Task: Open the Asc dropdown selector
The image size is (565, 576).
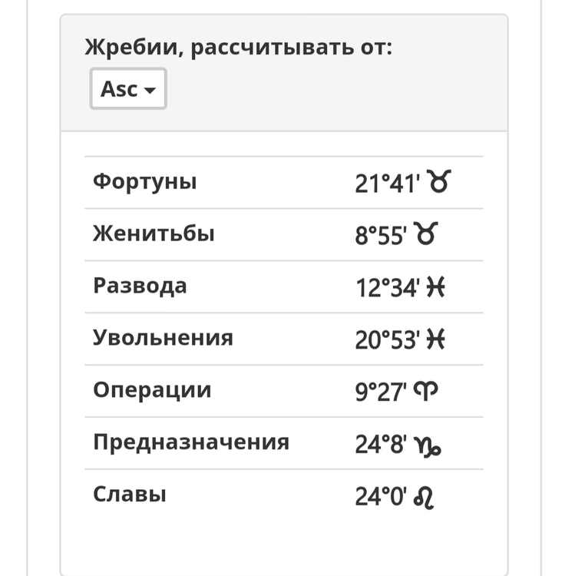Action: (x=128, y=88)
